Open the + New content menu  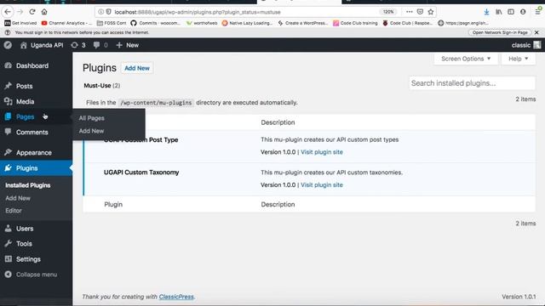[127, 45]
